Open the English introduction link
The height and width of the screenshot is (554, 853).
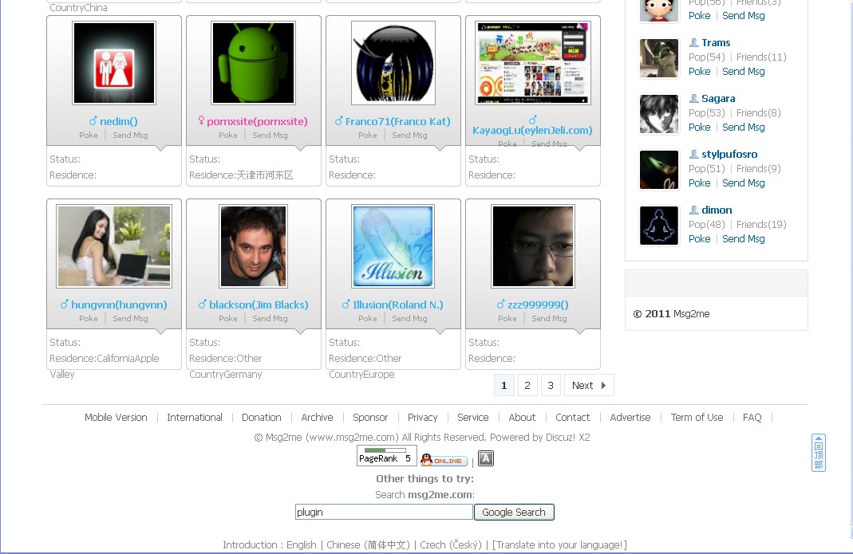[302, 544]
